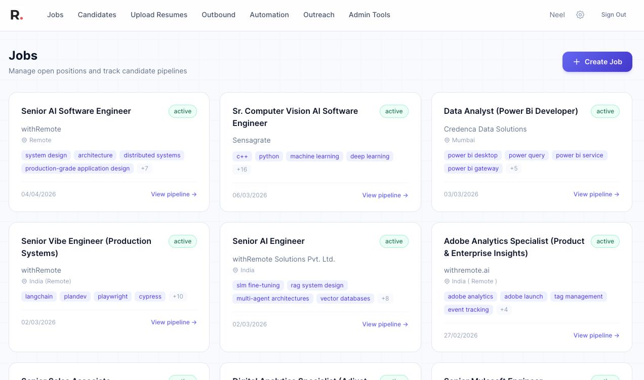644x380 pixels.
Task: Click the production-grade application design tag
Action: tap(77, 168)
